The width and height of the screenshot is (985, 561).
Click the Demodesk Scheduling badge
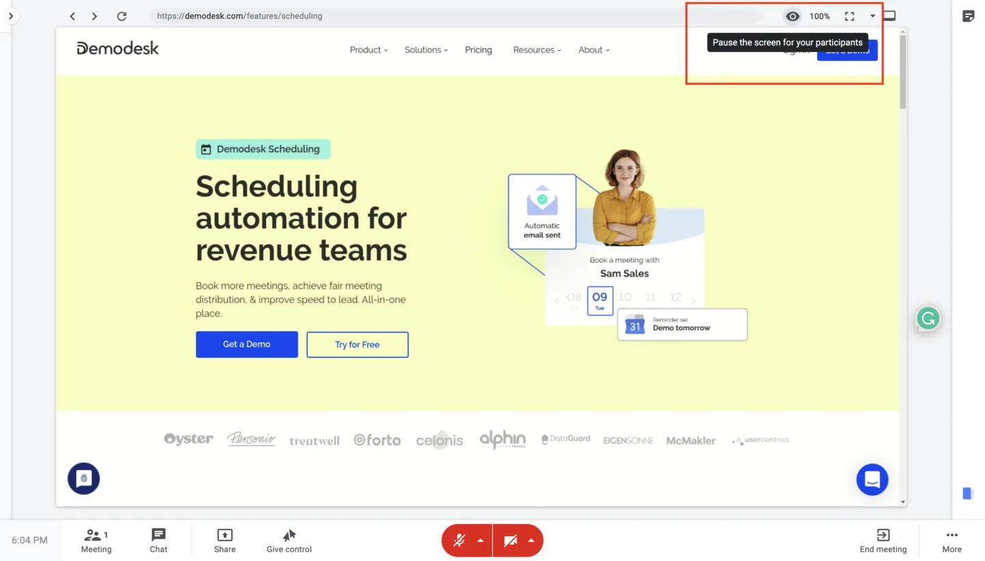[263, 149]
